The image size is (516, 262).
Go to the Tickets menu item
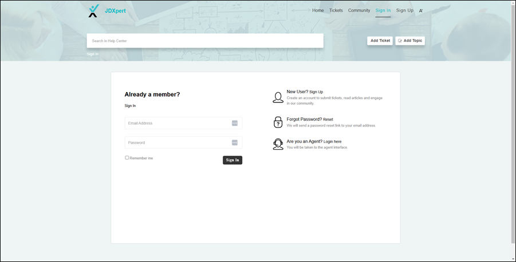click(336, 10)
